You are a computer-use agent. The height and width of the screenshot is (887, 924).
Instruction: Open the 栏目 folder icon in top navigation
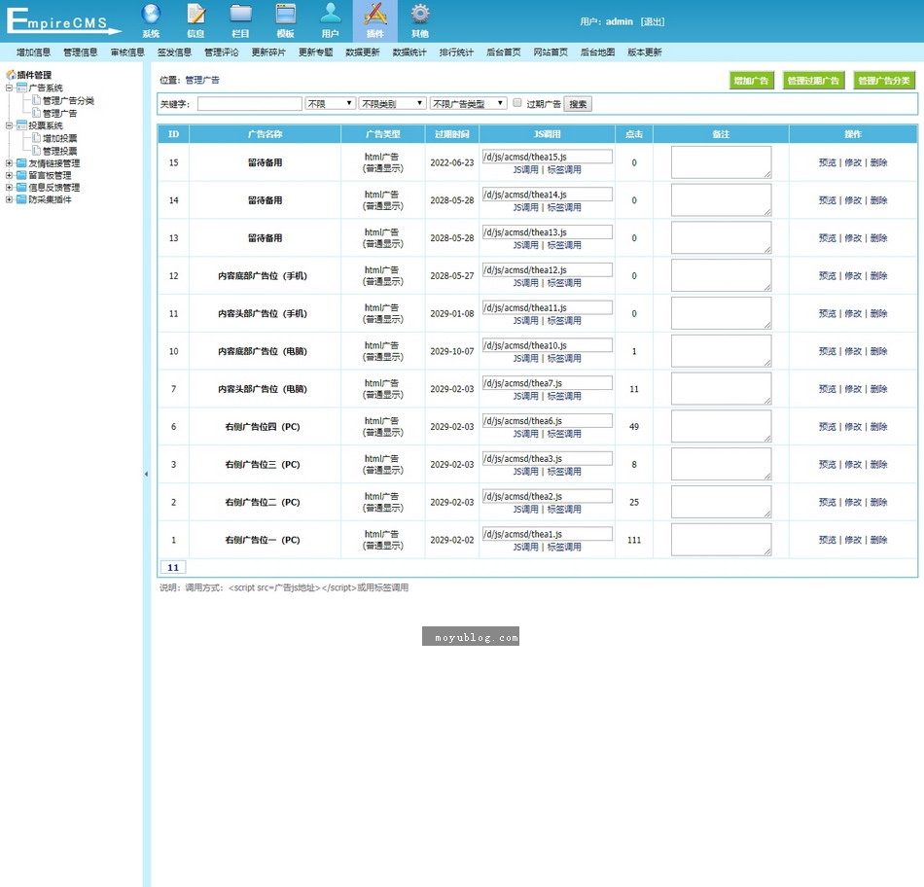point(241,15)
